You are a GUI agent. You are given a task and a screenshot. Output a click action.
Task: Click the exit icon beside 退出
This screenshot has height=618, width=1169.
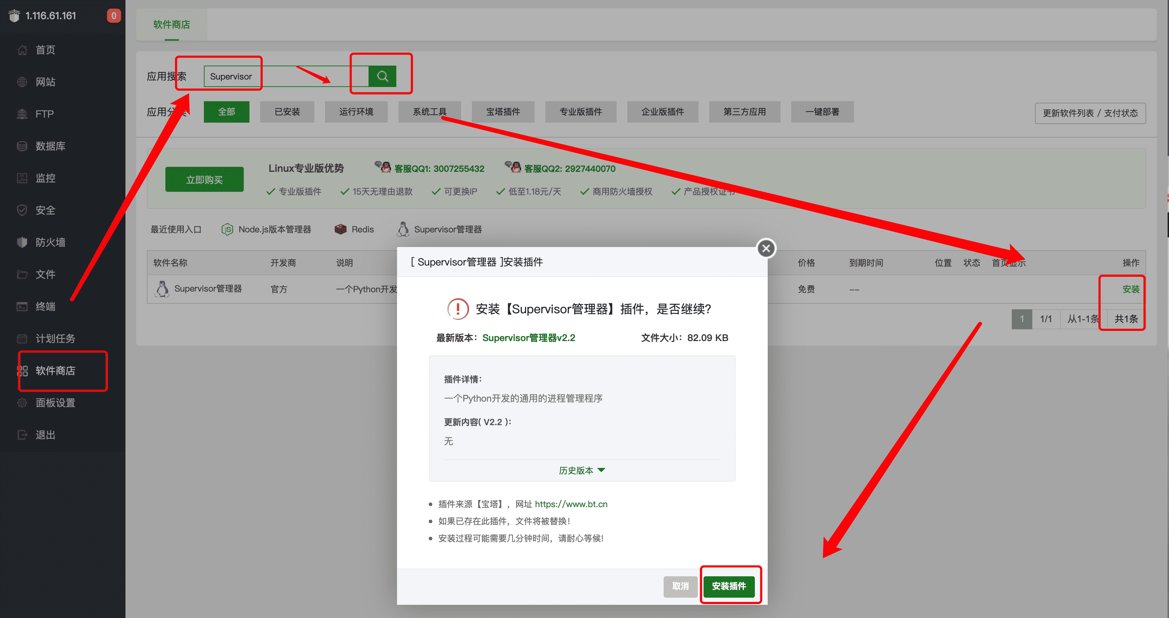(x=22, y=435)
